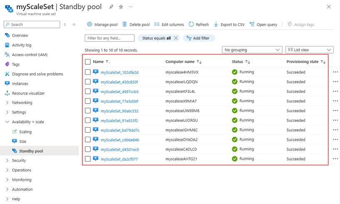Click Delete pool trash icon
This screenshot has height=204, width=340.
[124, 24]
